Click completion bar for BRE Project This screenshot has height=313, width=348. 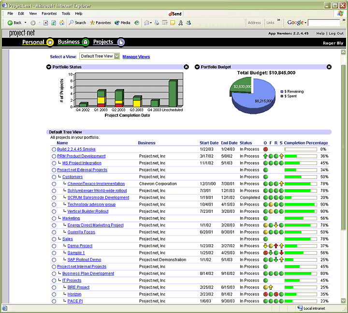click(x=301, y=287)
